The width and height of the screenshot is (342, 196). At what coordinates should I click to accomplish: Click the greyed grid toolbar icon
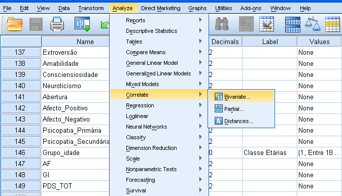(x=246, y=24)
